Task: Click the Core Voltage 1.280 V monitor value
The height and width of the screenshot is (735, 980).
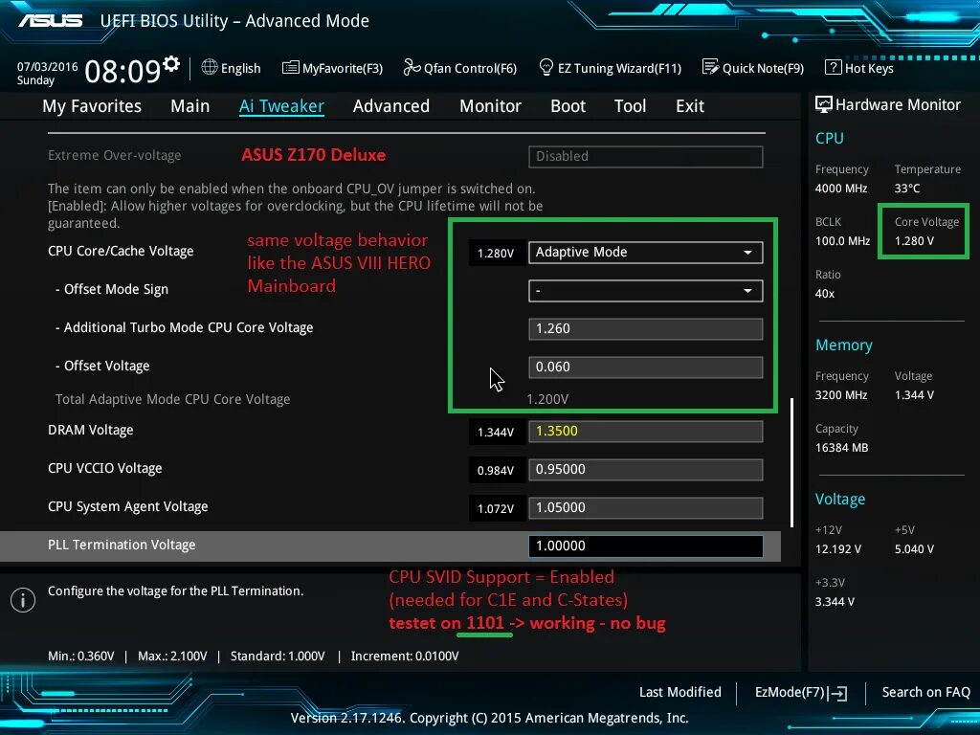Action: [x=914, y=240]
